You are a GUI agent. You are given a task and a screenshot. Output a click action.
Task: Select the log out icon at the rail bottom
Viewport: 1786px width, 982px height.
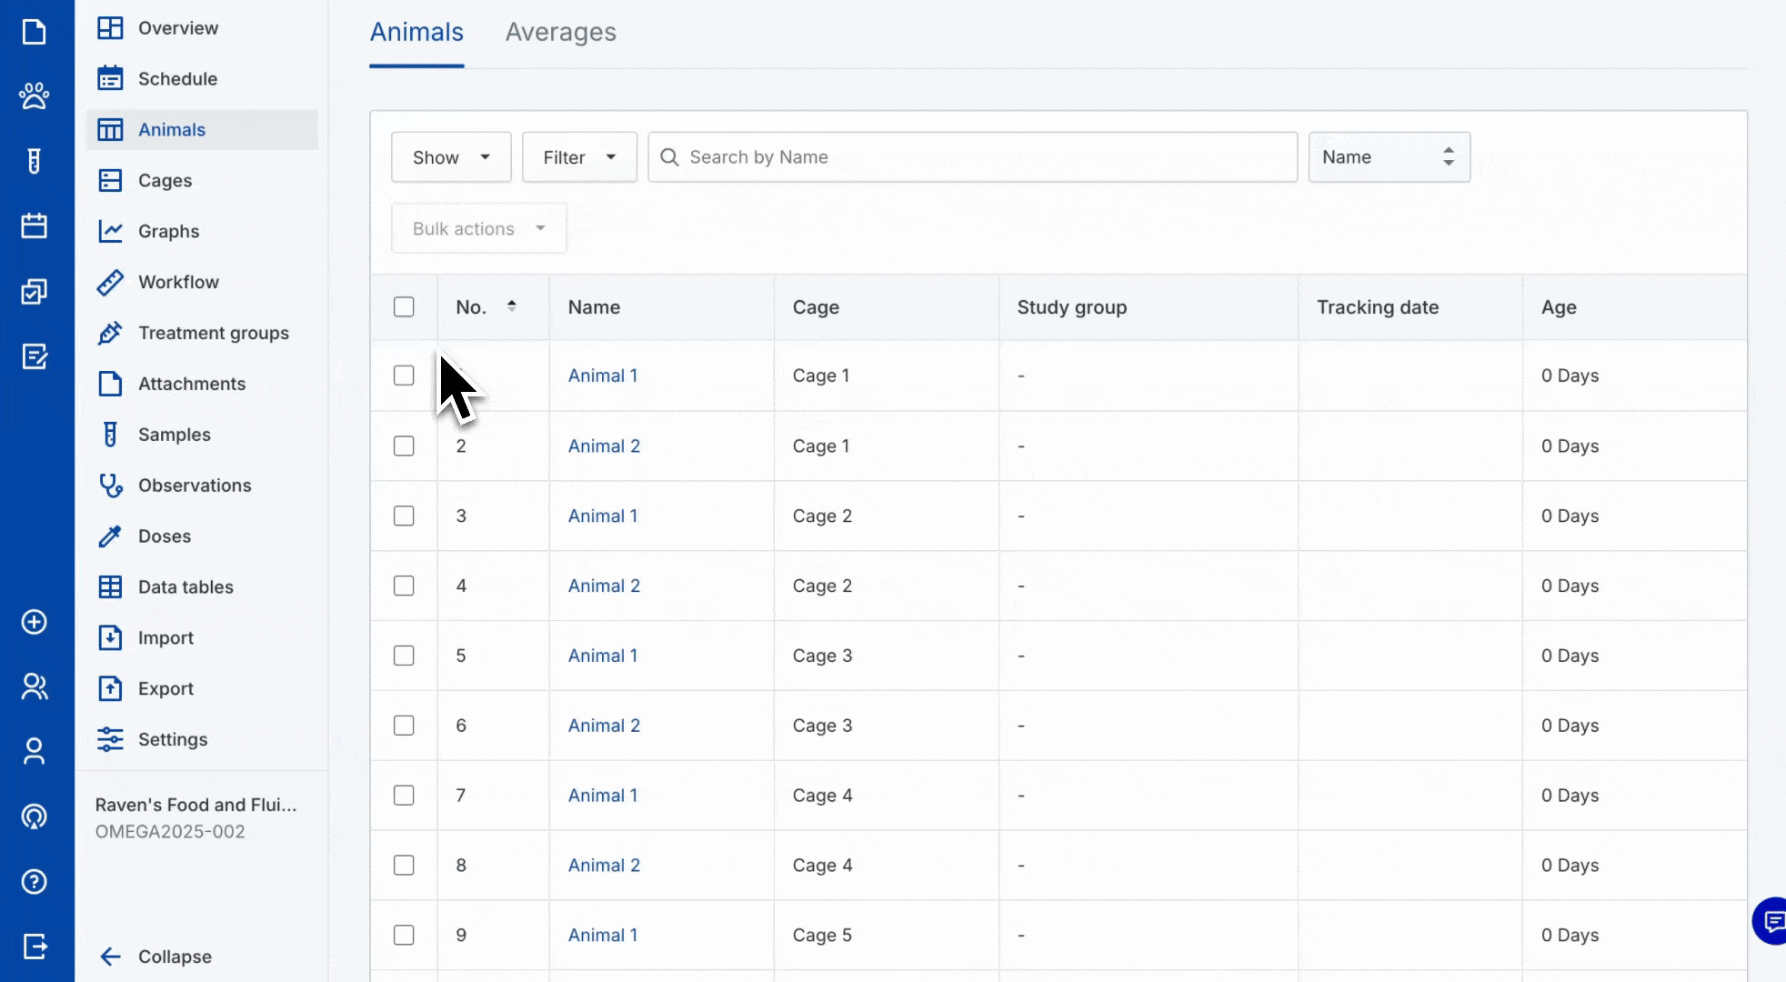[x=35, y=947]
